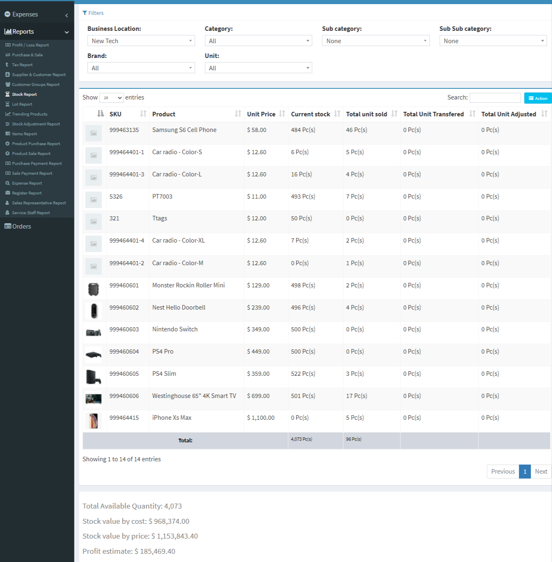Sort by Total unit sold arrows
This screenshot has width=552, height=562.
pyautogui.click(x=394, y=114)
